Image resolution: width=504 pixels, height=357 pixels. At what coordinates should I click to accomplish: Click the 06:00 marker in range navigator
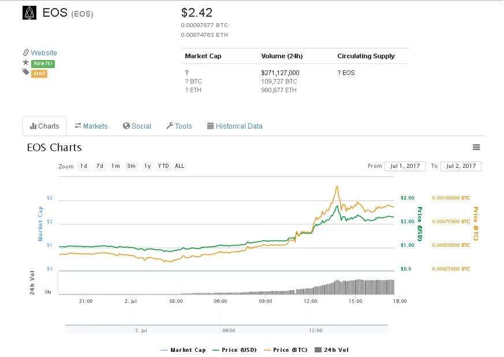coord(229,330)
